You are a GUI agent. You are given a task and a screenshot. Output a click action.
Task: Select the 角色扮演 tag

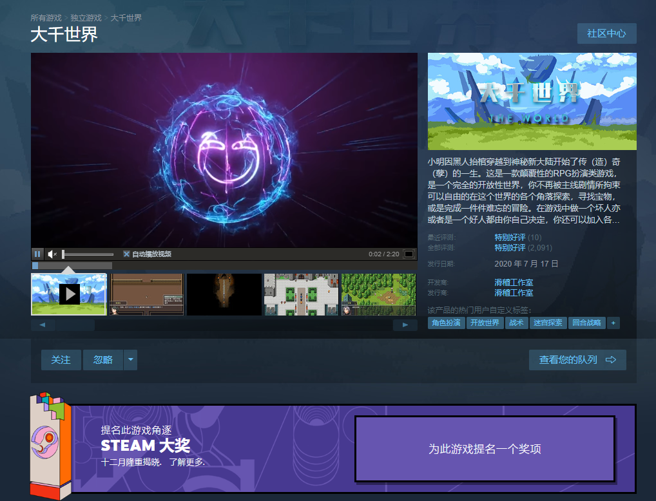446,323
